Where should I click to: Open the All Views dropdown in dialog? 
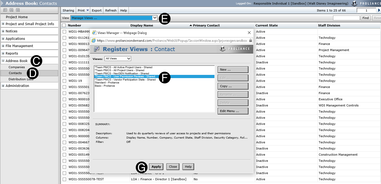pyautogui.click(x=118, y=59)
